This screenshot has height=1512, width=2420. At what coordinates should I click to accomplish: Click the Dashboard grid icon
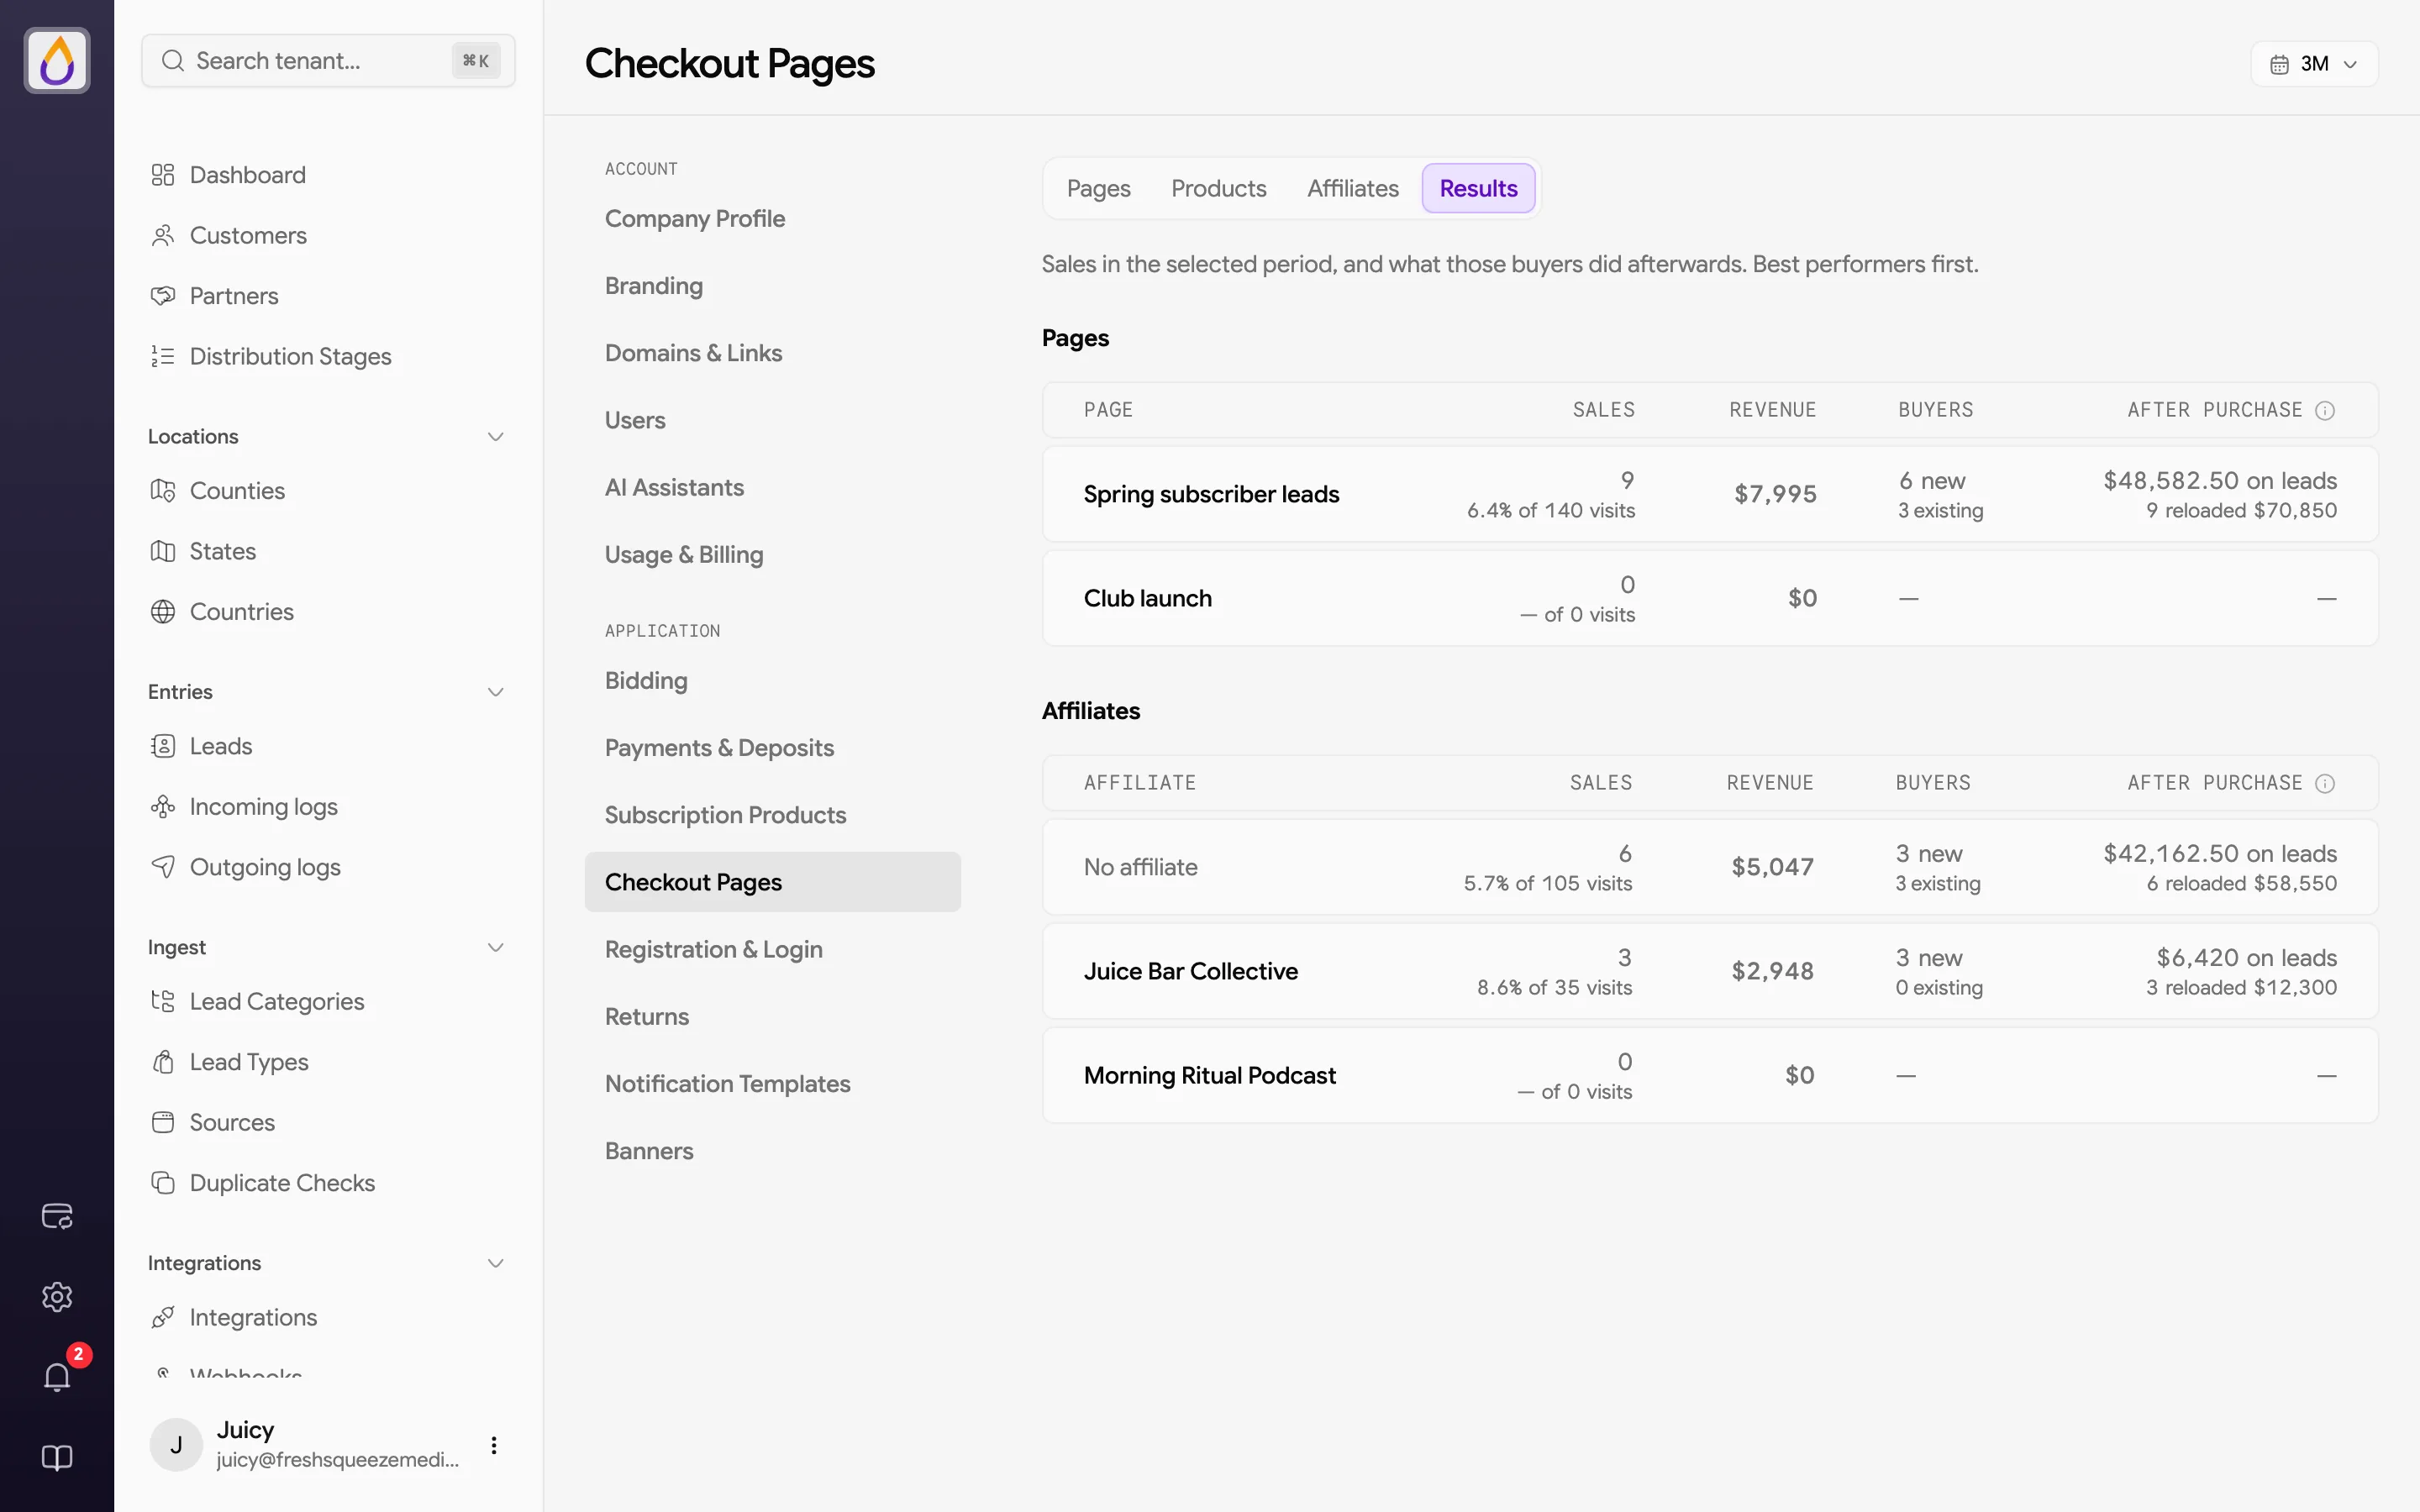click(163, 175)
